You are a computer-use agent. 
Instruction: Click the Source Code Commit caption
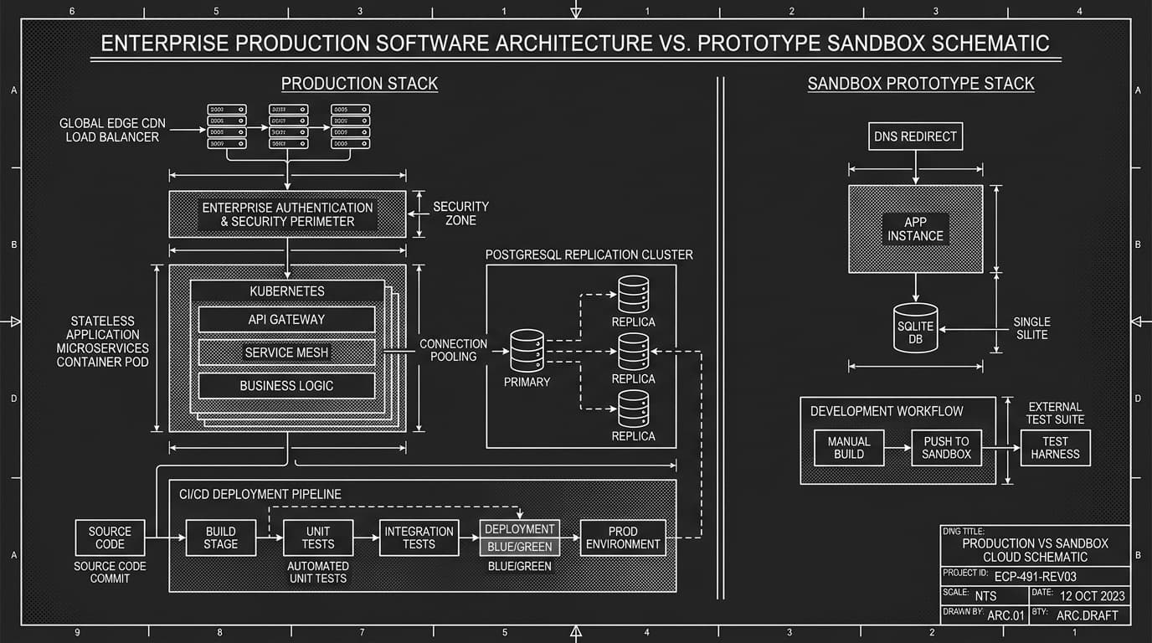[x=110, y=572]
